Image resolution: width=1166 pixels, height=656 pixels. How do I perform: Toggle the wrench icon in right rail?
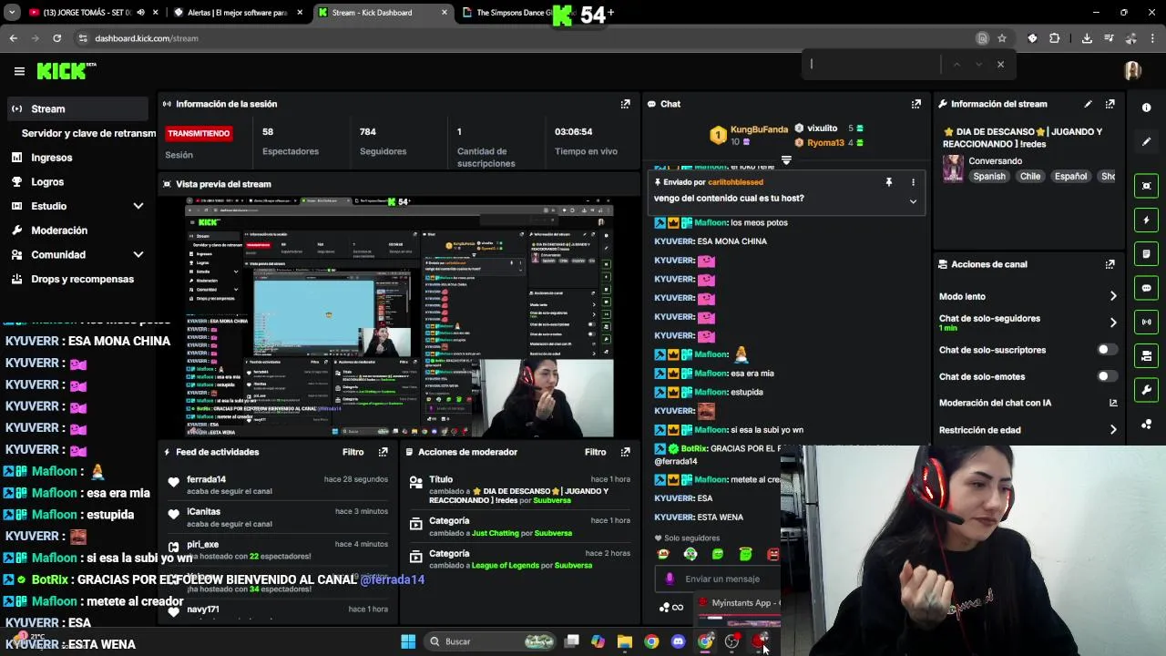tap(1146, 390)
